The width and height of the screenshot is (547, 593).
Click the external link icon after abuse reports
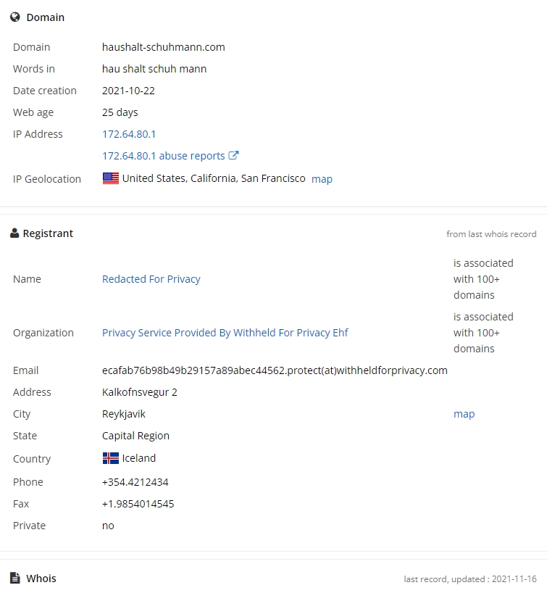coord(233,155)
